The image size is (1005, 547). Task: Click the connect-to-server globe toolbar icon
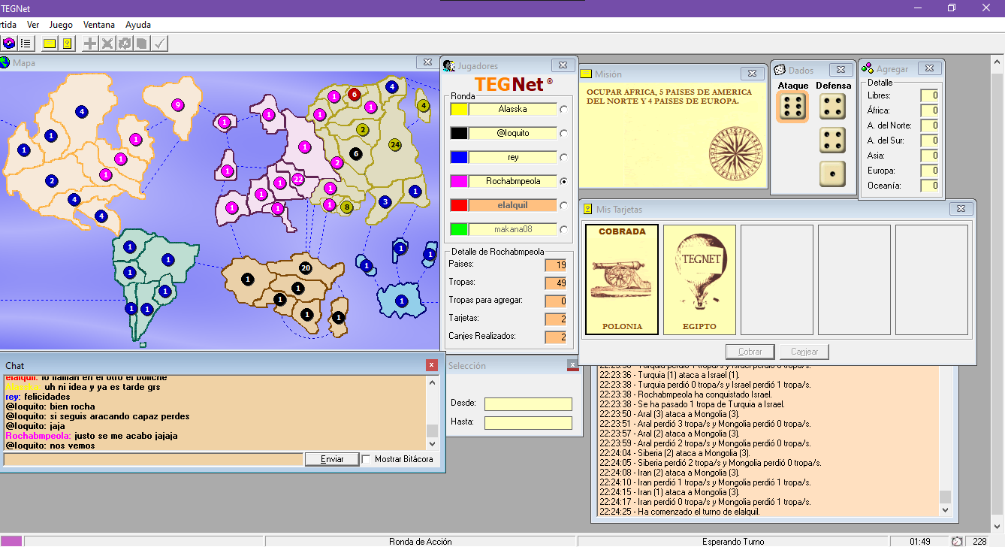pos(10,44)
